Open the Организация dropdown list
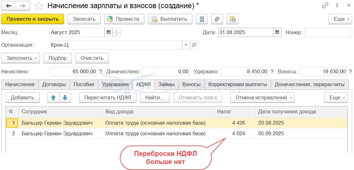The image size is (354, 170). pyautogui.click(x=186, y=45)
